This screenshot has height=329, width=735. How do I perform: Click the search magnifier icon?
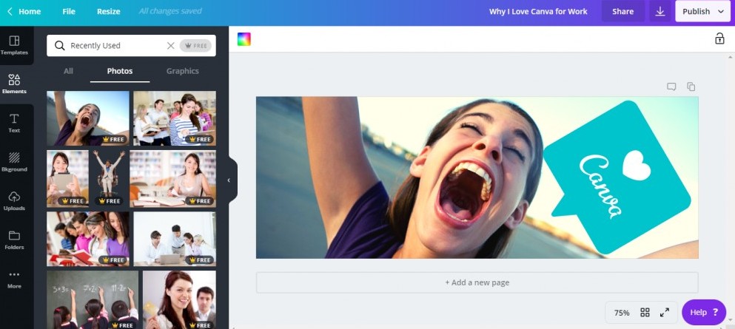59,45
